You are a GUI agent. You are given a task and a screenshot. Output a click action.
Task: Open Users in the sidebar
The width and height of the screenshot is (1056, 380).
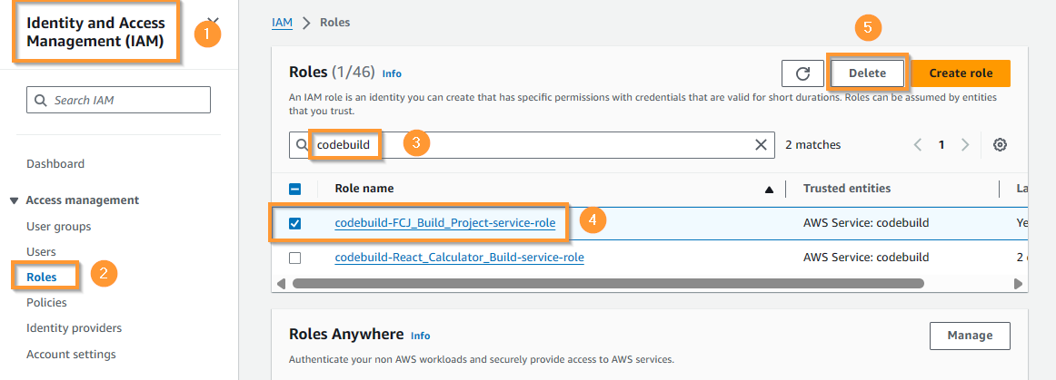point(41,251)
